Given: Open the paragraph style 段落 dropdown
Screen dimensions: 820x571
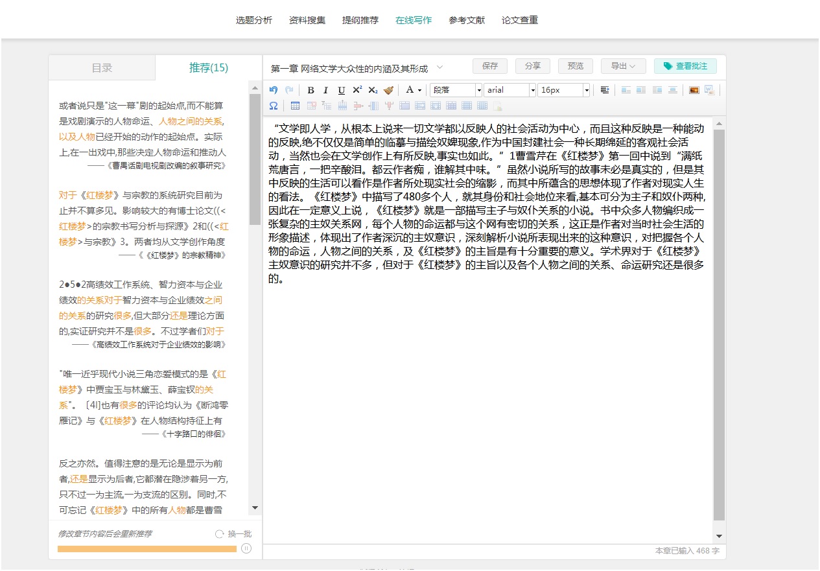Looking at the screenshot, I should click(x=456, y=90).
